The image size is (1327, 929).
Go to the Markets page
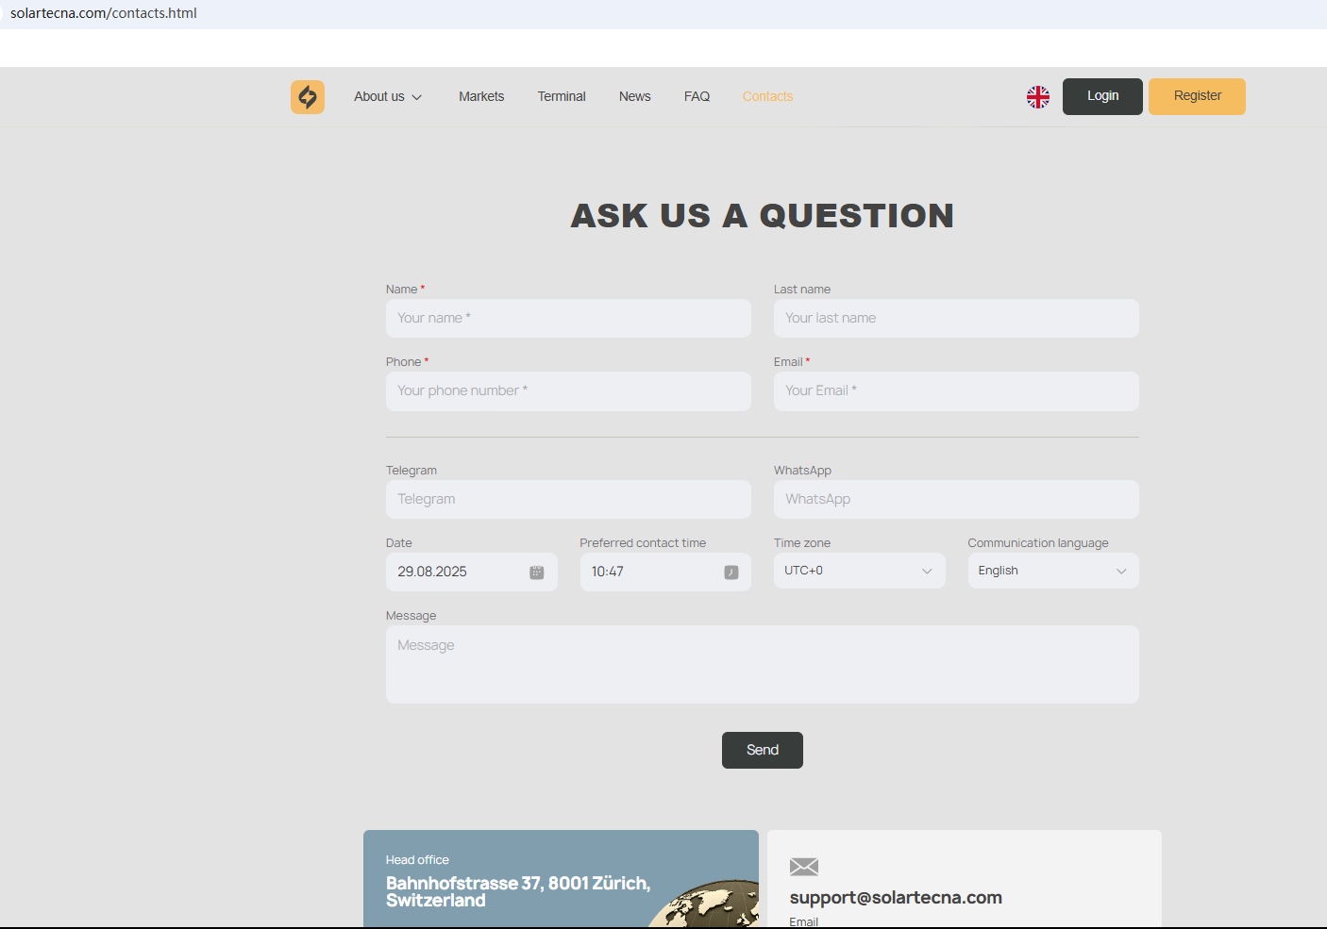pyautogui.click(x=481, y=97)
